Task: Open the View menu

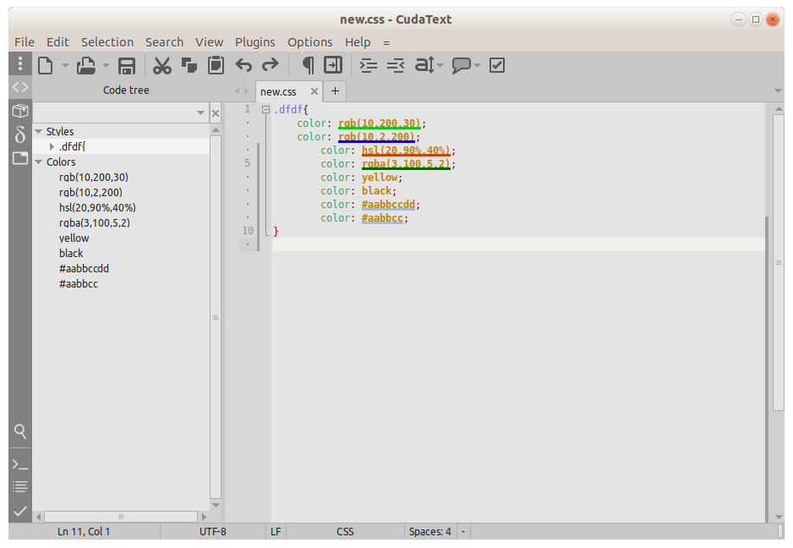Action: click(x=210, y=42)
